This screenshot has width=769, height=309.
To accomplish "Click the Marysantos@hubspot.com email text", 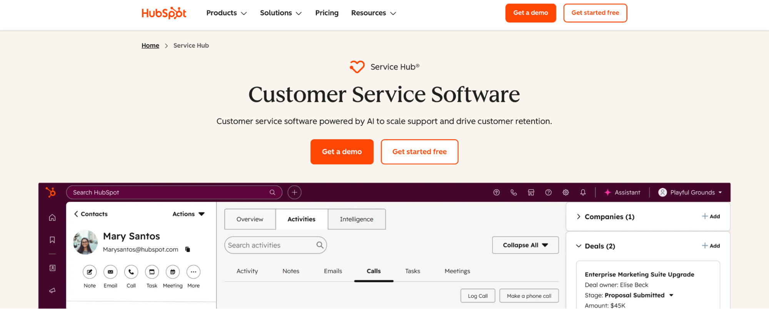I will point(141,249).
